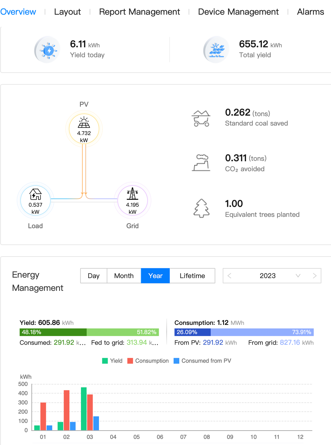Click the Grid power tower icon

click(133, 194)
